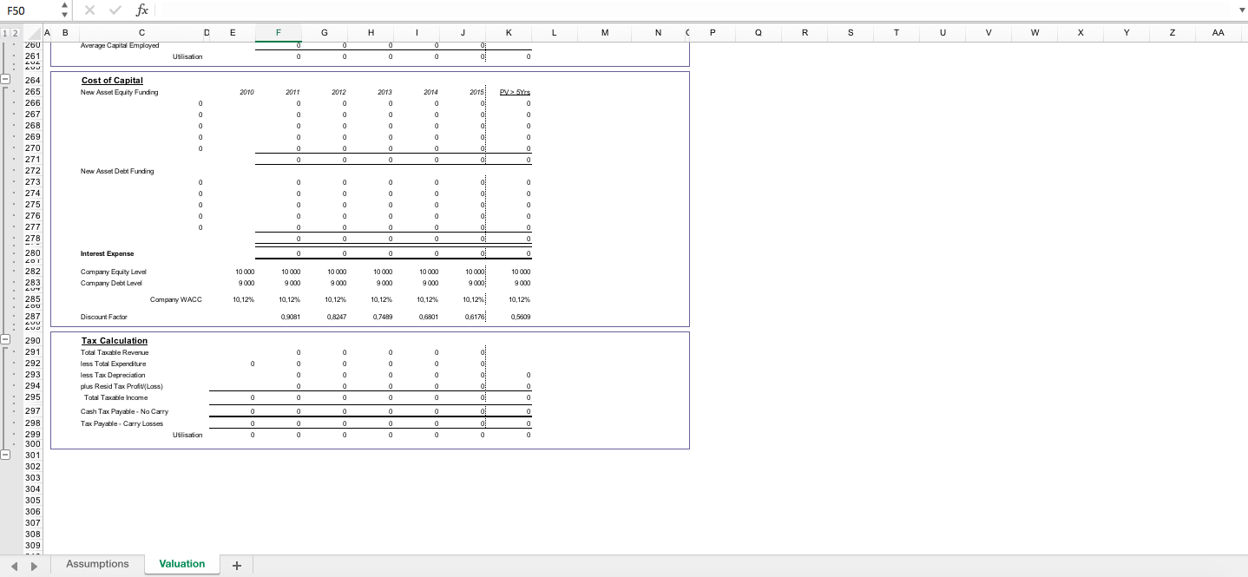Image resolution: width=1248 pixels, height=577 pixels.
Task: Click the formula bar input area
Action: tap(608, 10)
